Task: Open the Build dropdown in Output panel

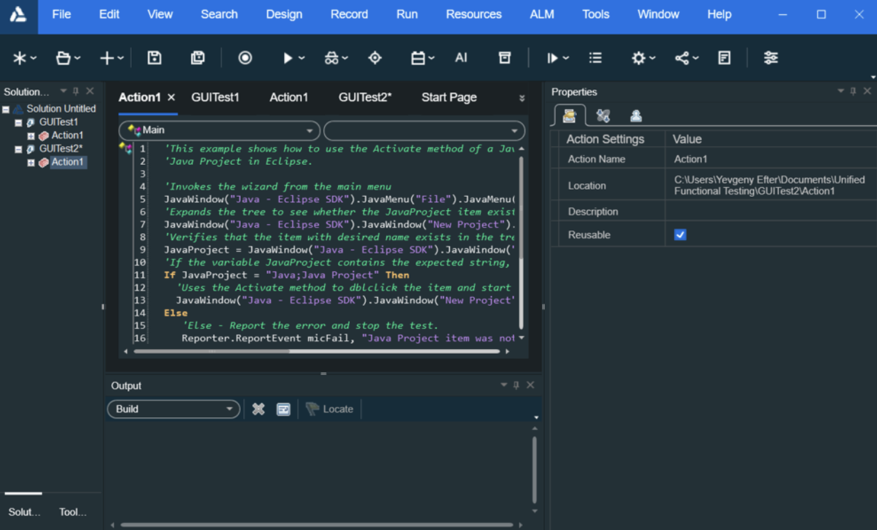Action: point(231,409)
